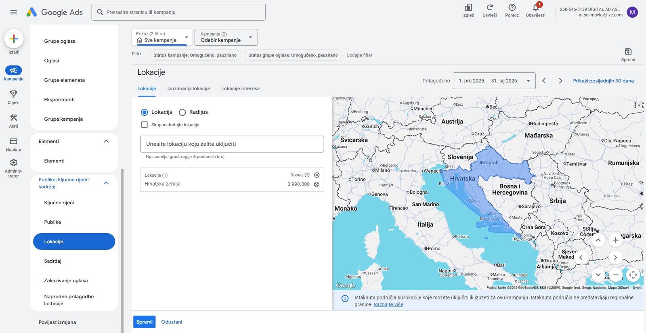This screenshot has height=333, width=646.
Task: Select the Radijus radio button
Action: (x=182, y=112)
